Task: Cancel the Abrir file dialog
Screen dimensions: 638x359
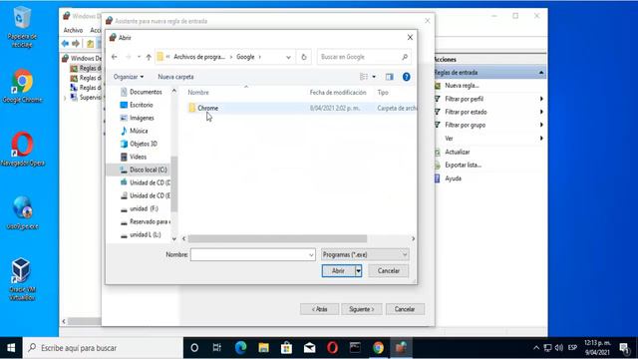Action: 388,270
